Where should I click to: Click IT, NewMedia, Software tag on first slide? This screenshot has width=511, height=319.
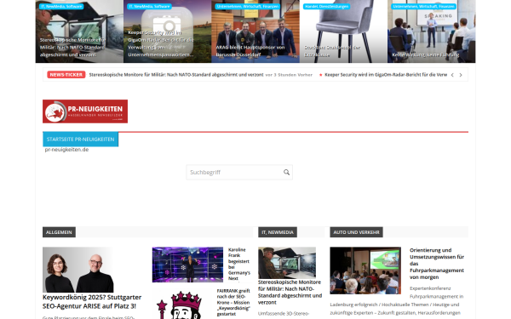pos(61,6)
